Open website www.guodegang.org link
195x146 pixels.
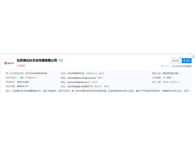click(x=77, y=82)
